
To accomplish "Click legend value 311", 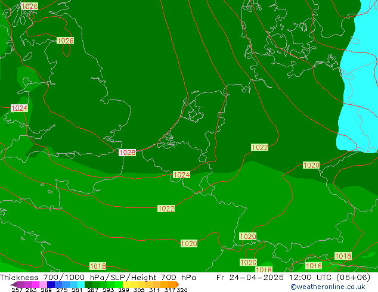I will coord(154,290).
